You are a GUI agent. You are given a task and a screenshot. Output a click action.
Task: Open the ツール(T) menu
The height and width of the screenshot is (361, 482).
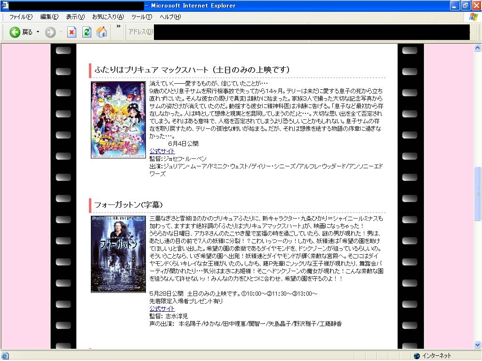pyautogui.click(x=141, y=17)
